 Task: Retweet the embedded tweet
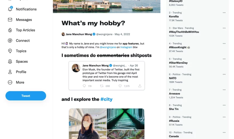(x=102, y=86)
